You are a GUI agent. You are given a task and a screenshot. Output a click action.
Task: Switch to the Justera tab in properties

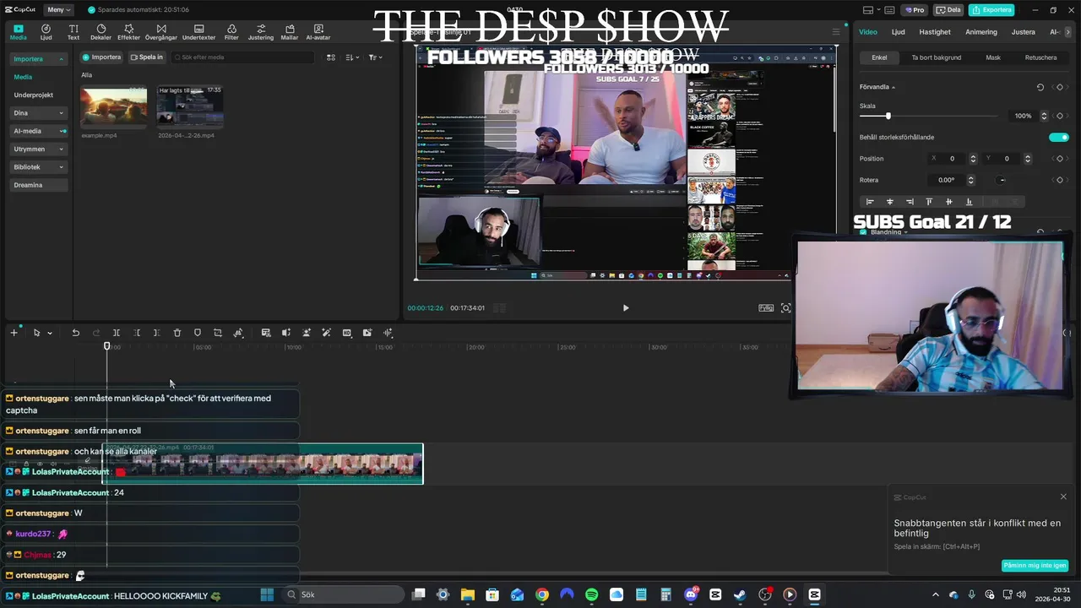click(x=1023, y=32)
